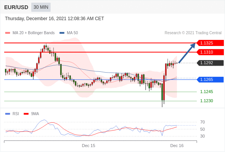Viewport: 225px width, 152px height.
Task: Click the 30 MIN timeframe button
Action: coord(41,7)
